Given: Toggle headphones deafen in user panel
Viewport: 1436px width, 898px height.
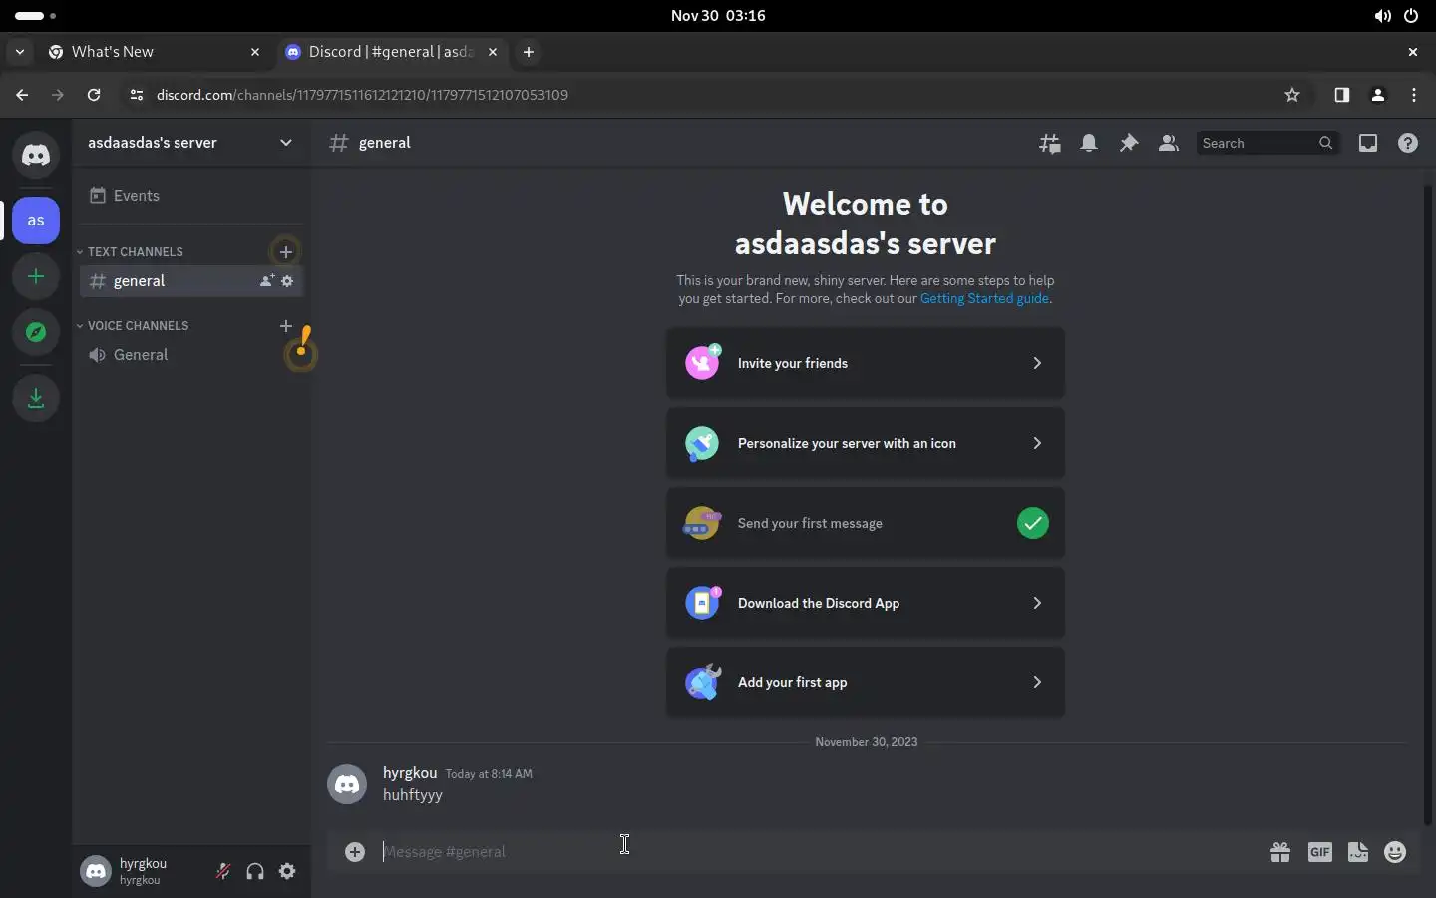Looking at the screenshot, I should (x=255, y=871).
